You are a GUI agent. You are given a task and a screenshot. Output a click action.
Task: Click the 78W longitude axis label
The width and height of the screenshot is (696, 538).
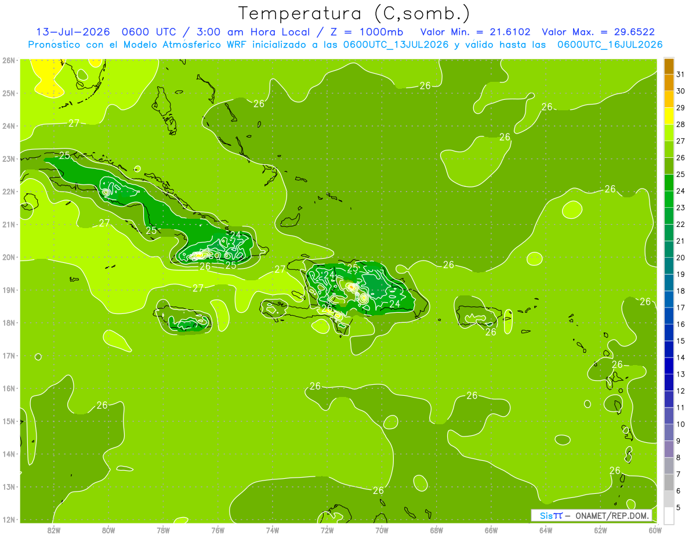pyautogui.click(x=163, y=530)
